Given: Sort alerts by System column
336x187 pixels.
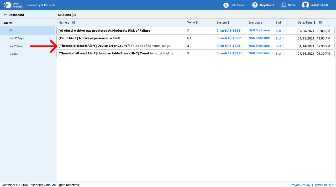Looking at the screenshot, I should point(228,22).
